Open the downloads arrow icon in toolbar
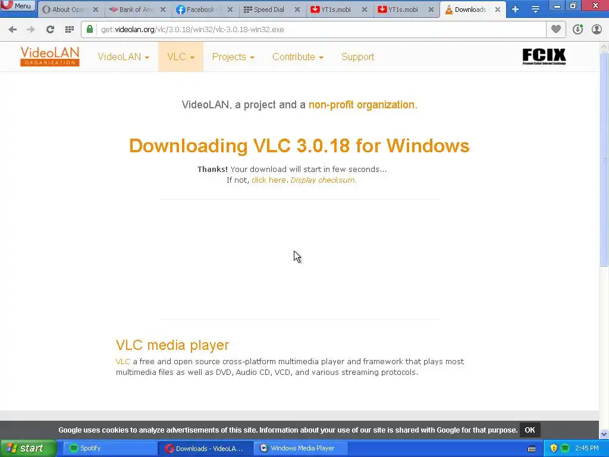This screenshot has width=609, height=457. (578, 30)
